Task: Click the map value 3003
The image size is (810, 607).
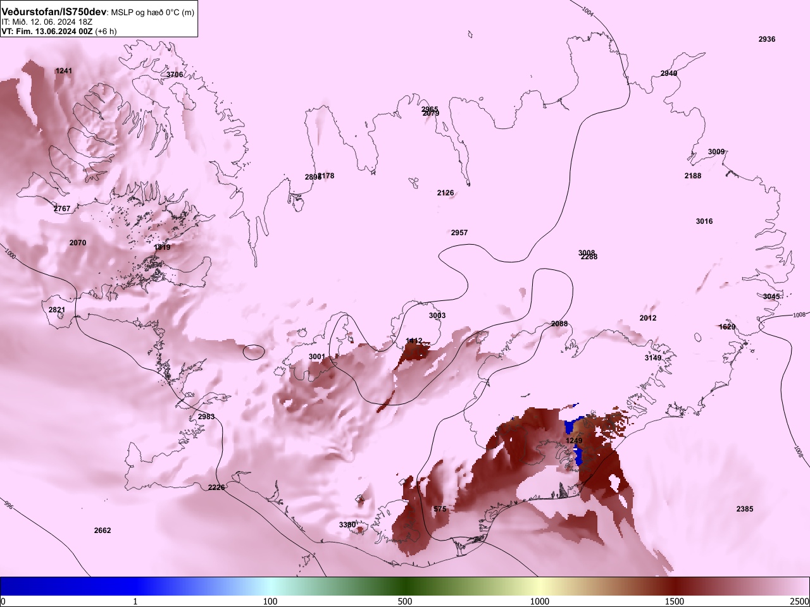Action: point(437,316)
